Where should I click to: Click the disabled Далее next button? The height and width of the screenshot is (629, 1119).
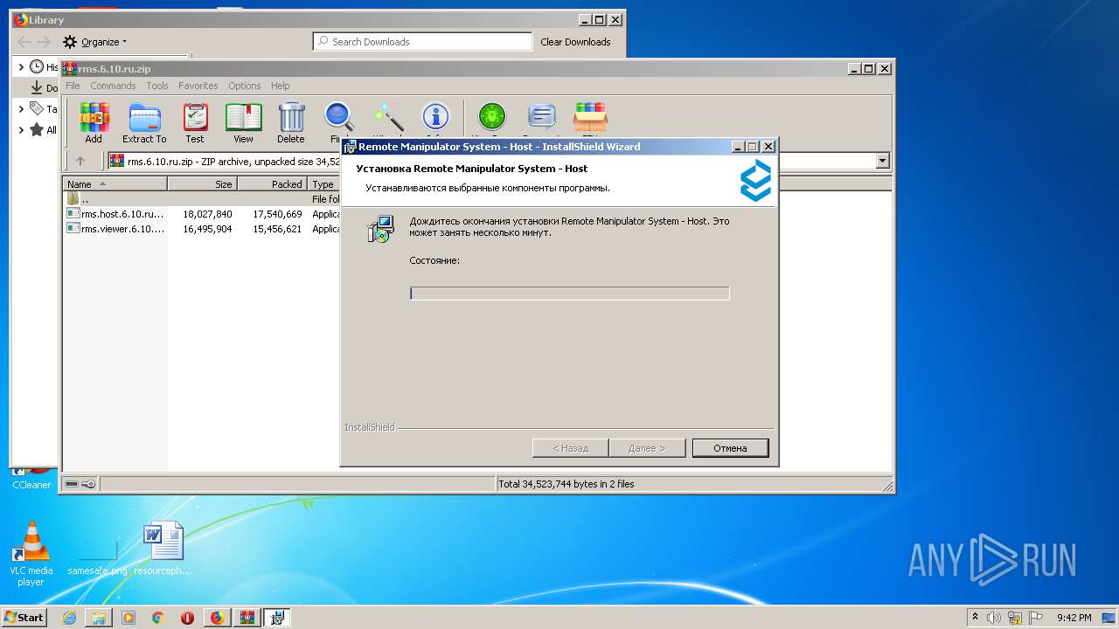pos(646,448)
